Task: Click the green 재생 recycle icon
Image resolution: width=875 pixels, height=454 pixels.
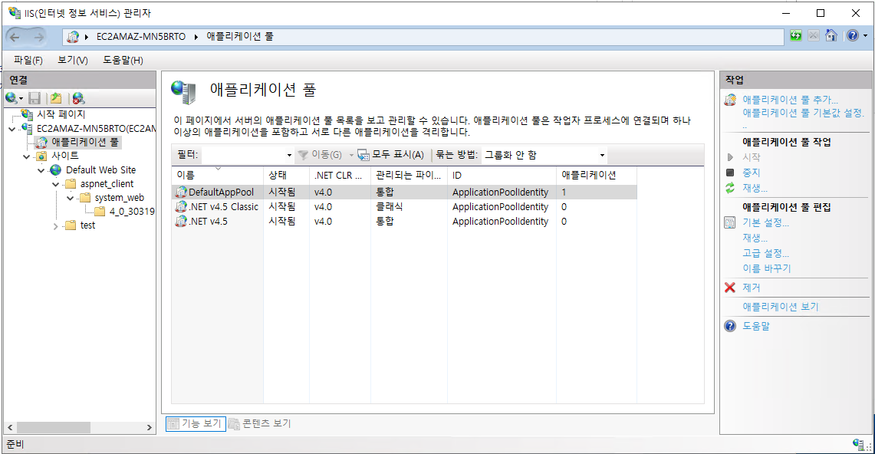Action: coord(730,188)
